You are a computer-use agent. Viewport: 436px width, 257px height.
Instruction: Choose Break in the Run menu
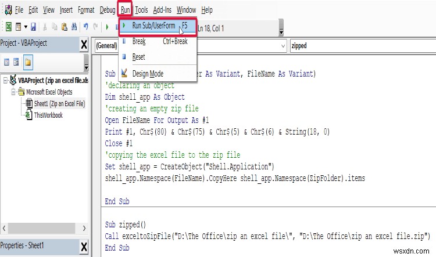pyautogui.click(x=158, y=41)
